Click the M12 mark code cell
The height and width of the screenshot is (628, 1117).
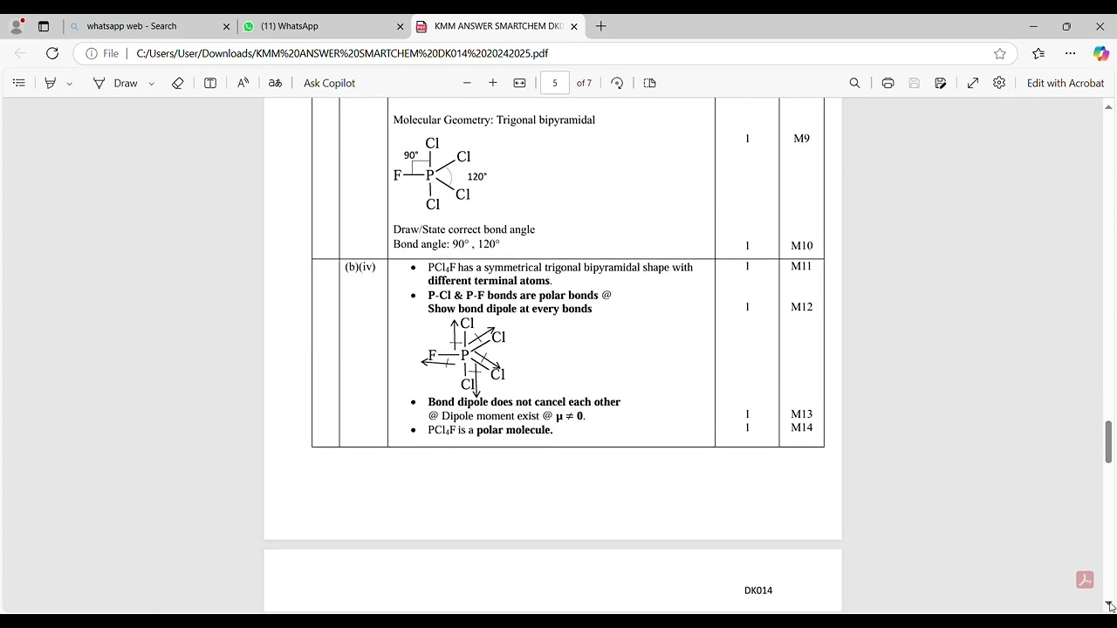click(801, 307)
